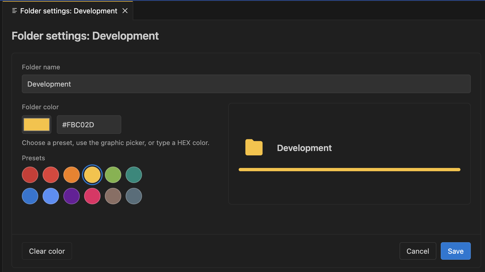Select the purple preset color
The height and width of the screenshot is (272, 485).
72,196
